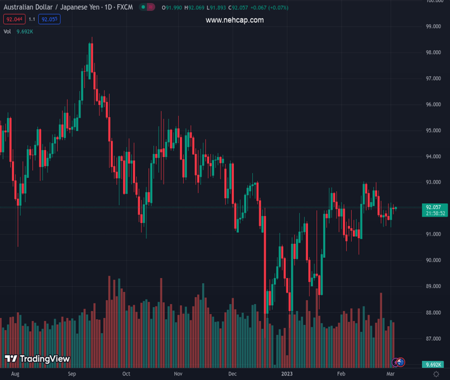Viewport: 450px width, 380px height.
Task: Click the TradingView logo
Action: 37,359
